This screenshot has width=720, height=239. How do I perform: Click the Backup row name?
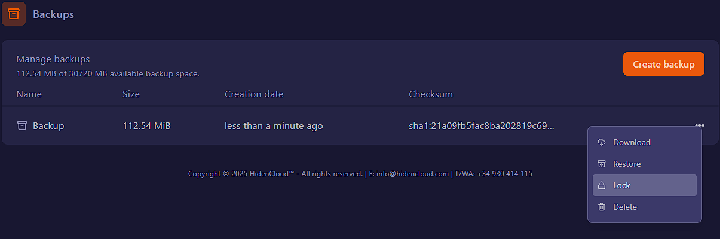48,126
